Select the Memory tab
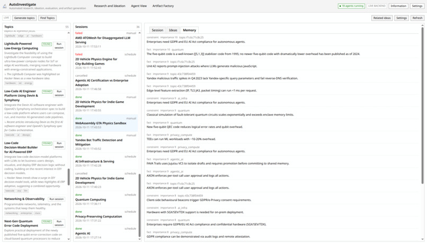Screen dimensions: 427x243 [x=190, y=30]
